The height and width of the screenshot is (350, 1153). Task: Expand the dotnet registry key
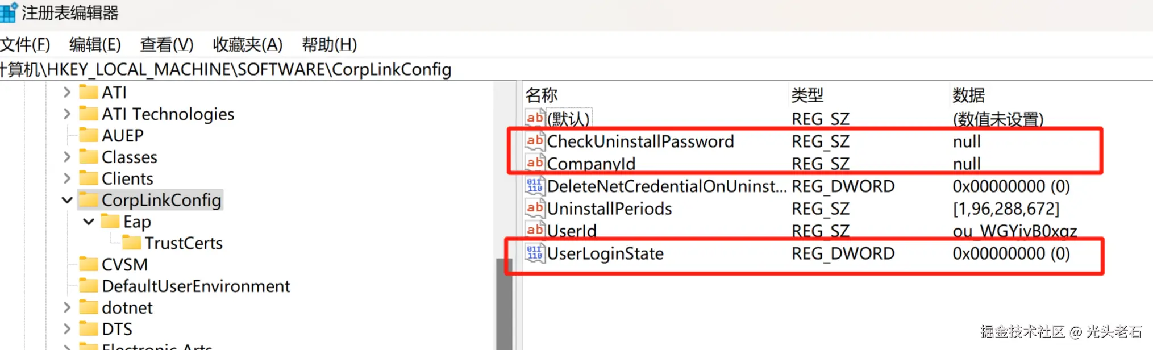coord(67,307)
